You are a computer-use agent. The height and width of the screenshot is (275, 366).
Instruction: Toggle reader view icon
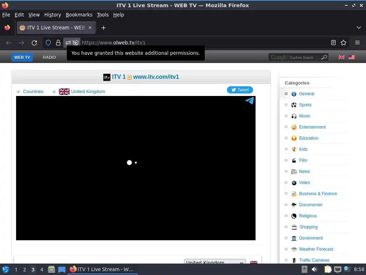[x=333, y=43]
